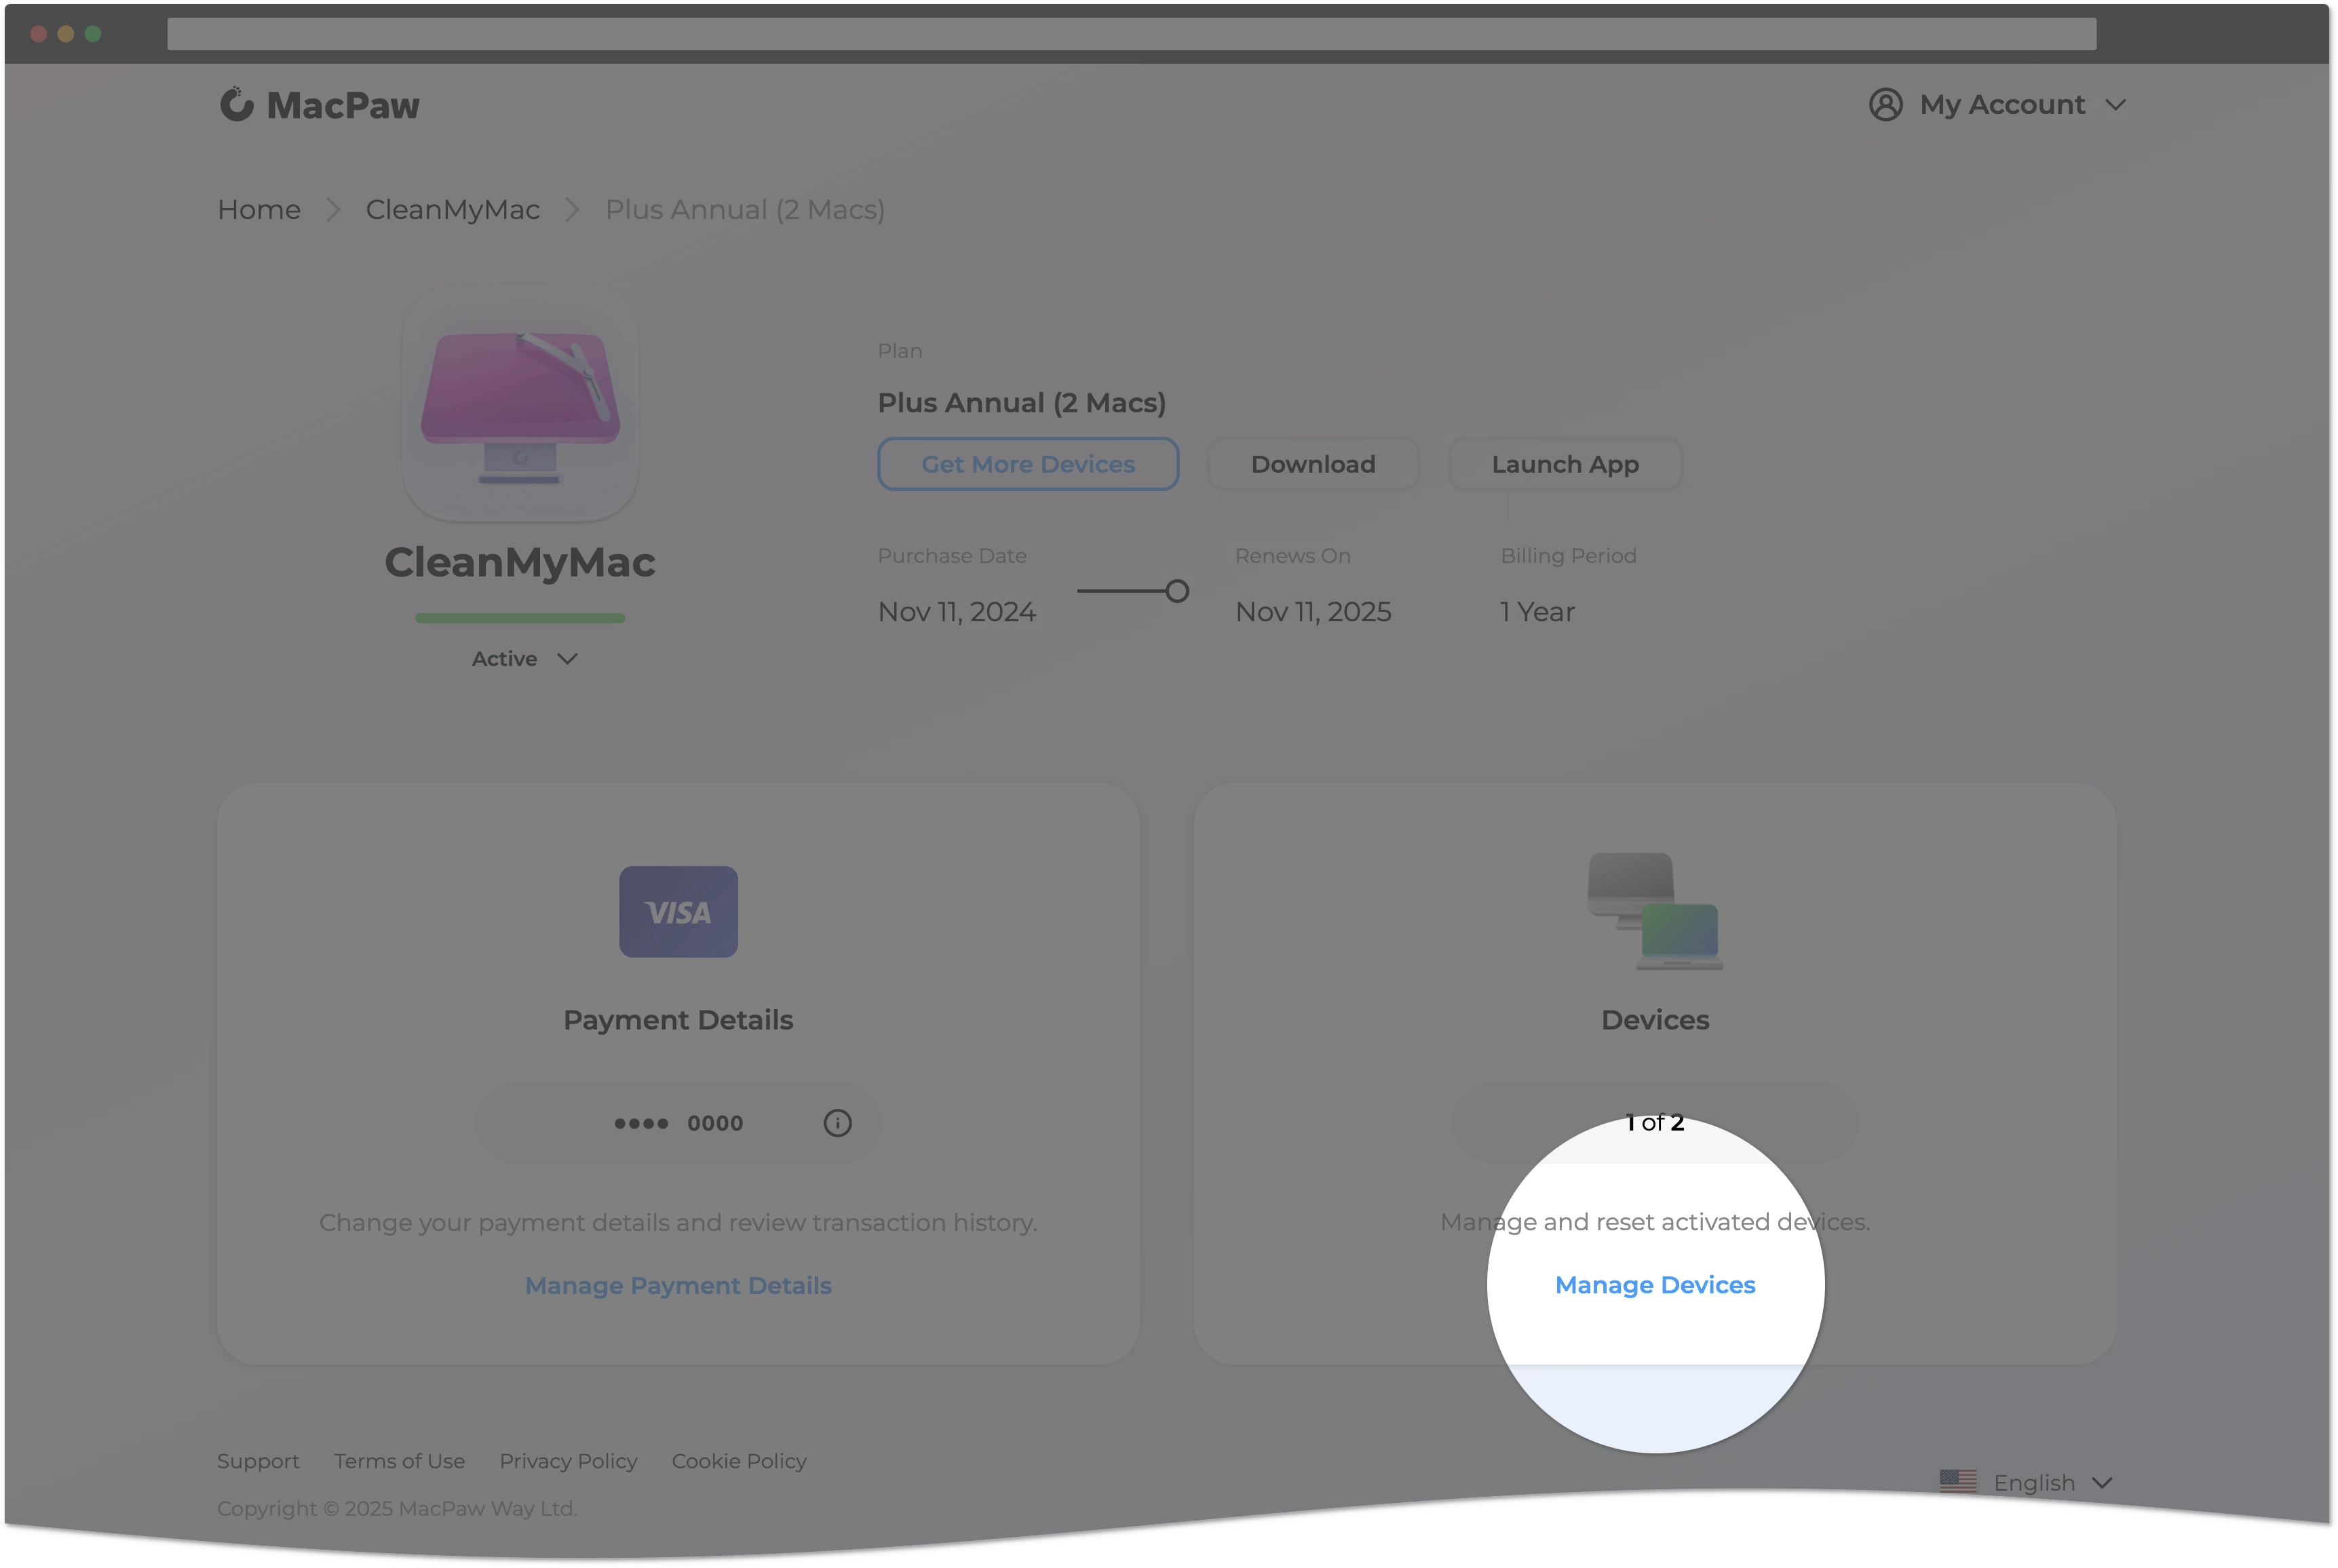The width and height of the screenshot is (2338, 1568).
Task: Click the 1 Year billing period value
Action: [x=1537, y=612]
